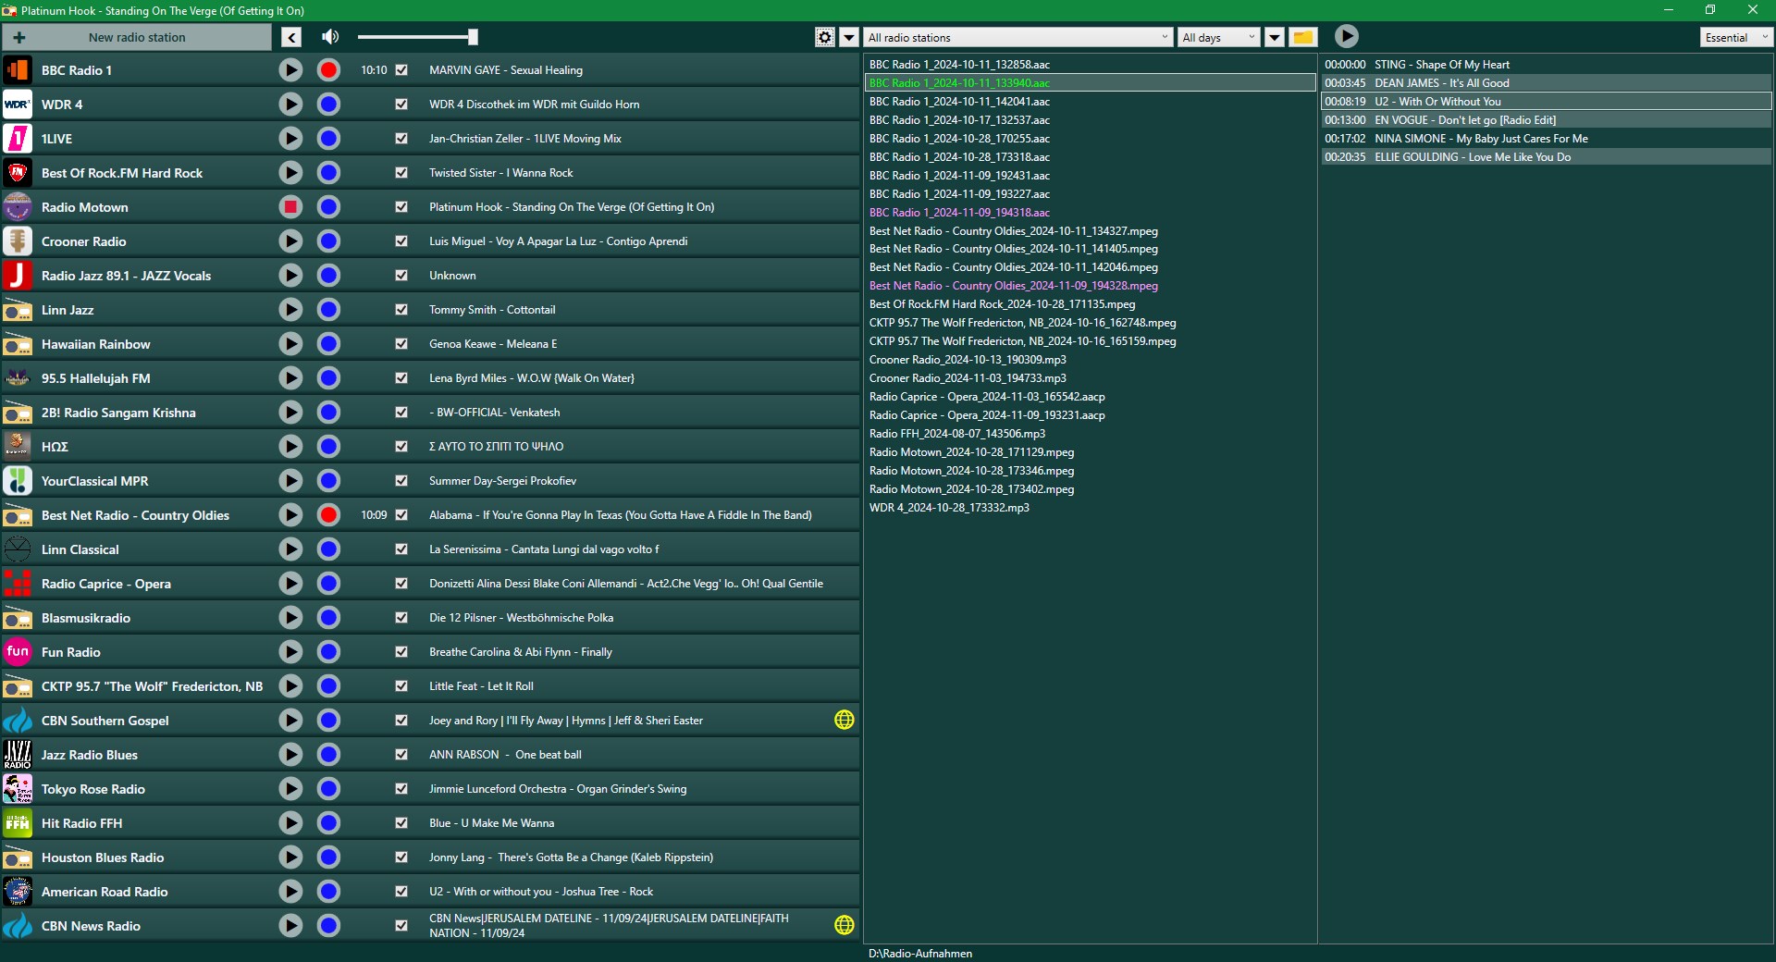This screenshot has width=1776, height=962.
Task: Stop recording Best Net Radio - Country Oldies
Action: (x=328, y=514)
